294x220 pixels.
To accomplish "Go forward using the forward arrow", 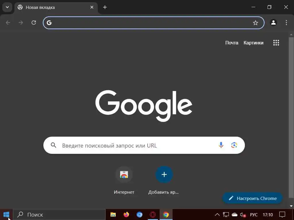I will click(x=21, y=23).
